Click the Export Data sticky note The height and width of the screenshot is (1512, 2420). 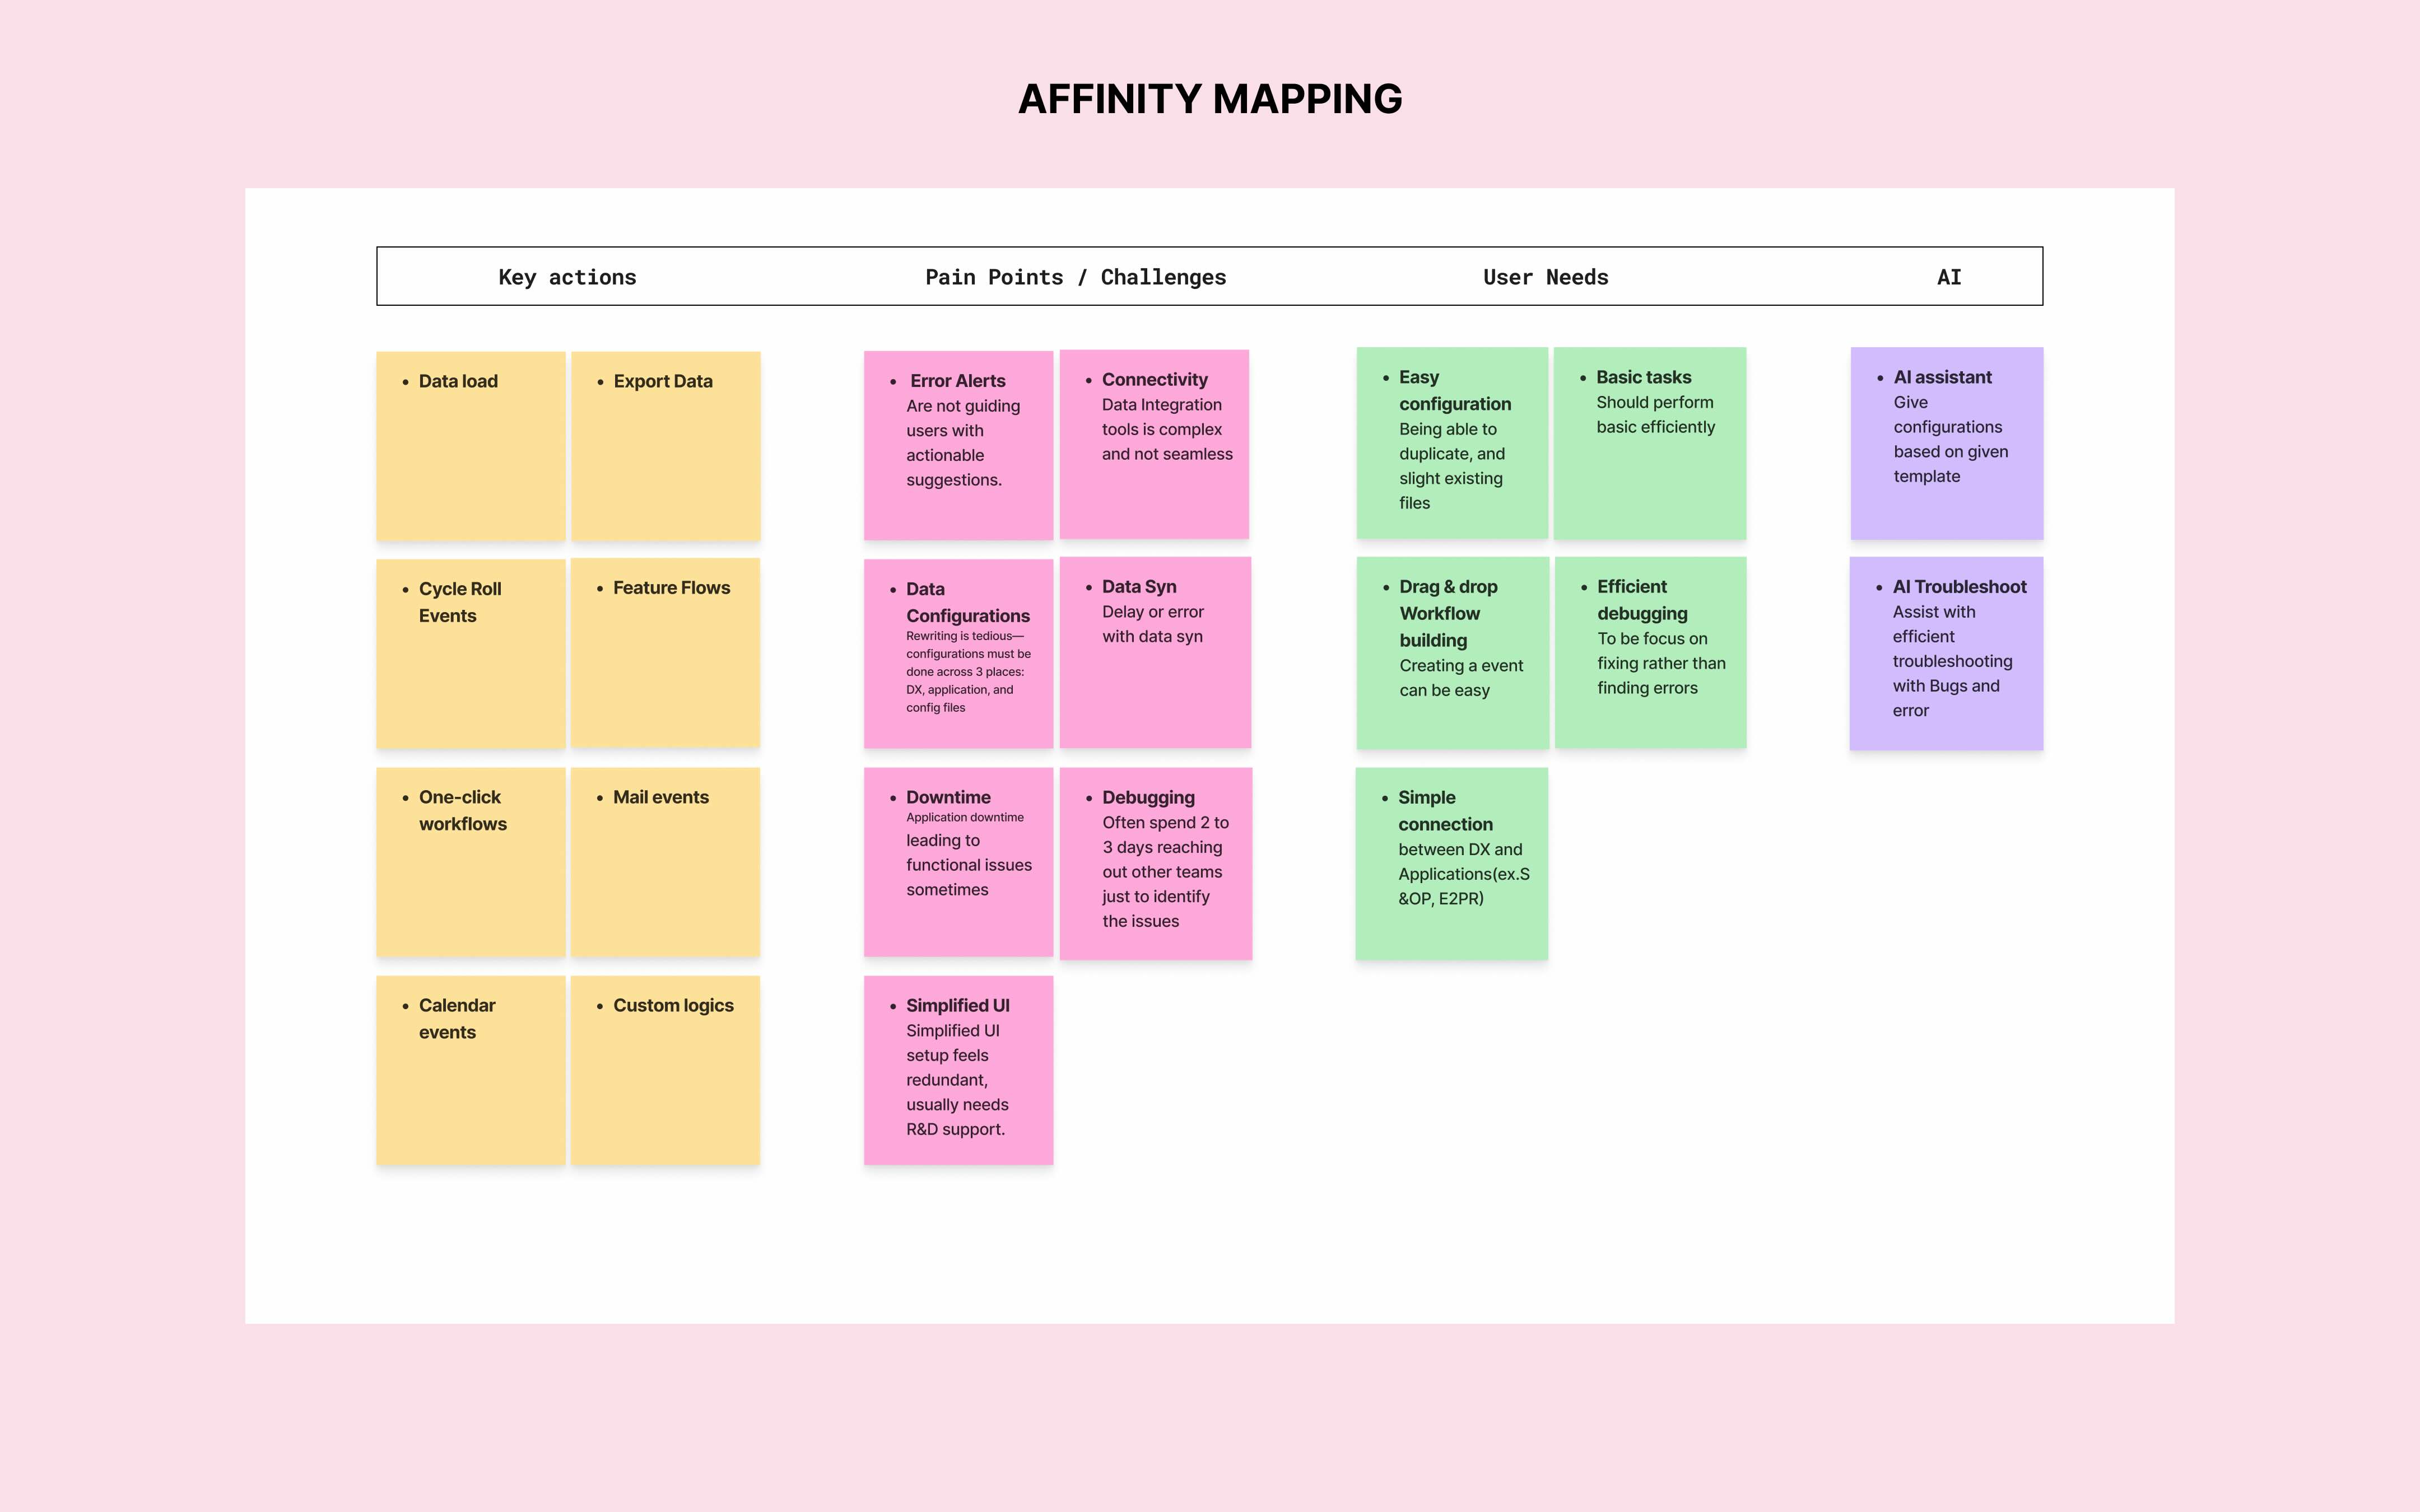[x=665, y=446]
